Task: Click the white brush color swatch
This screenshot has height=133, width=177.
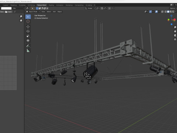Action: (x=6, y=8)
